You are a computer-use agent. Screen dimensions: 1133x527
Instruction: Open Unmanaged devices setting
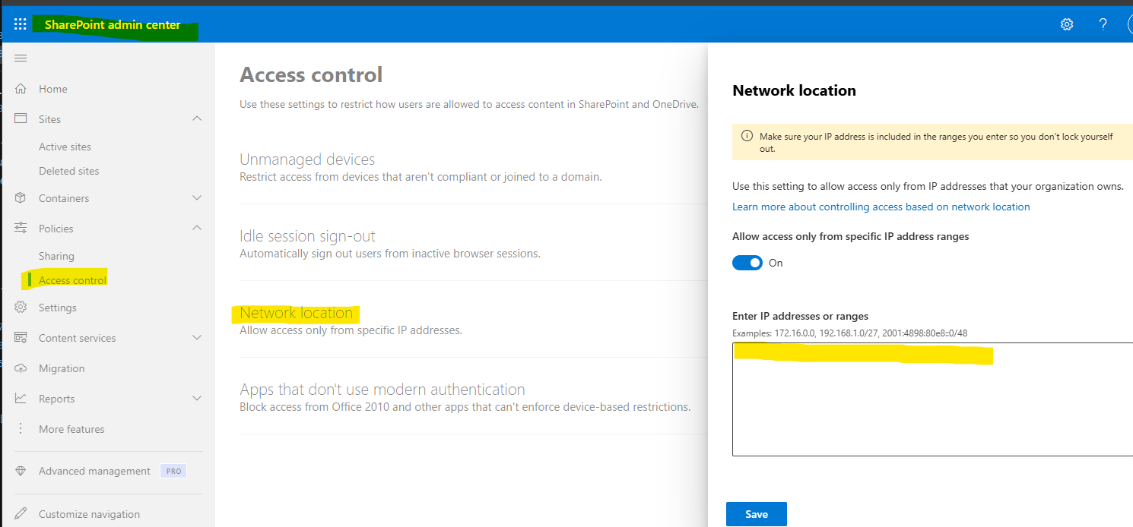pos(307,159)
